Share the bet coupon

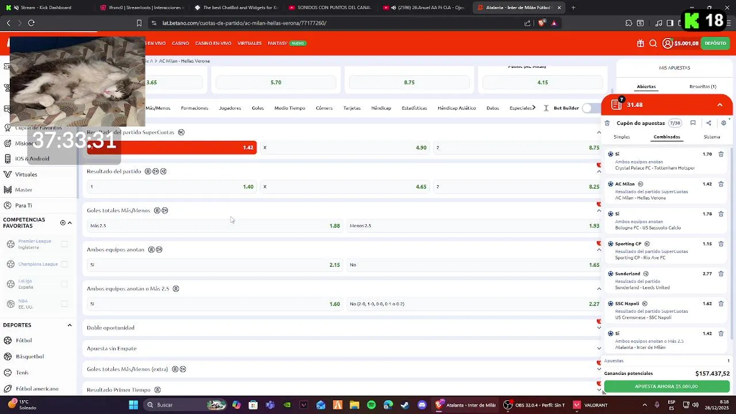[708, 123]
